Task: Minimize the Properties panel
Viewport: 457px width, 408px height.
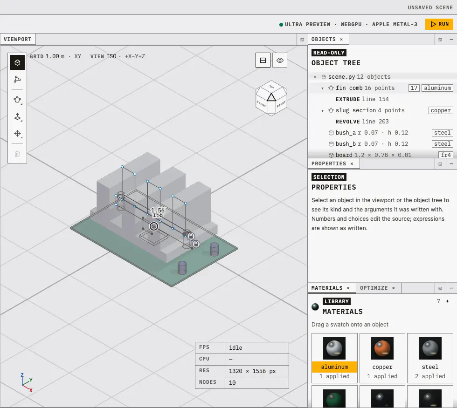Action: click(x=451, y=164)
